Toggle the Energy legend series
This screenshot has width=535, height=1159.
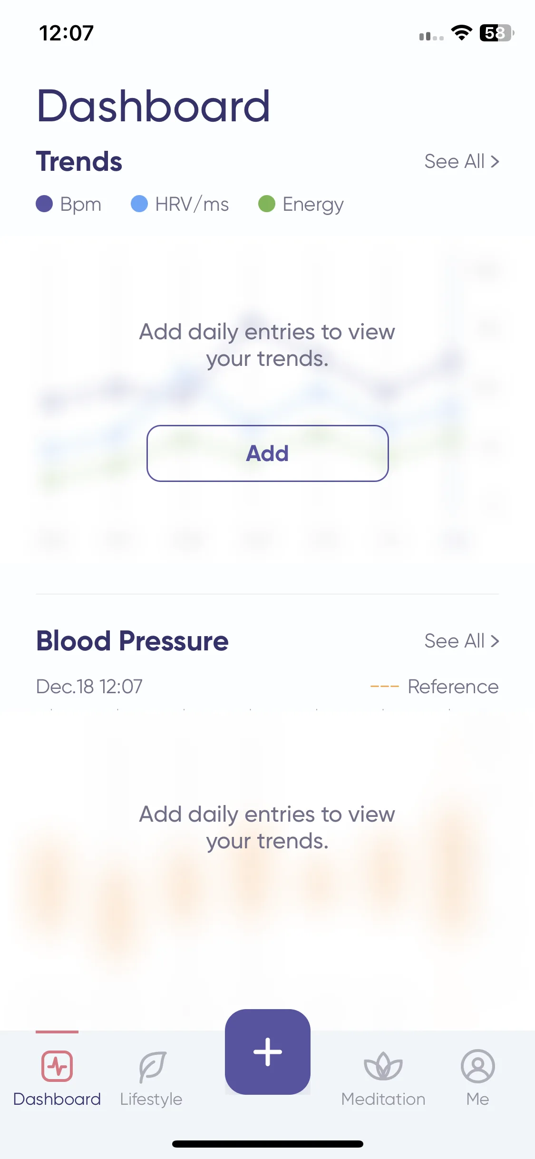click(301, 204)
